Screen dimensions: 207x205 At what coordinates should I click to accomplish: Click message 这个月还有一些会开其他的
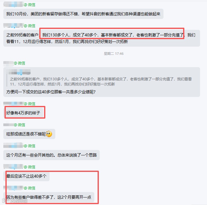(x=51, y=155)
